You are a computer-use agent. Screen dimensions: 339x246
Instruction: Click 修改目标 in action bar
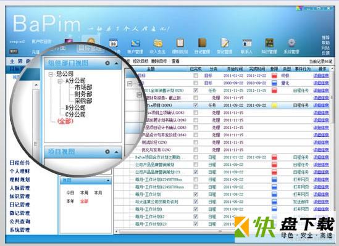(141, 61)
